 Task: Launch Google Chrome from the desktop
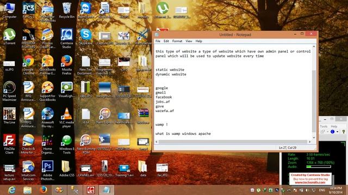tap(28, 65)
